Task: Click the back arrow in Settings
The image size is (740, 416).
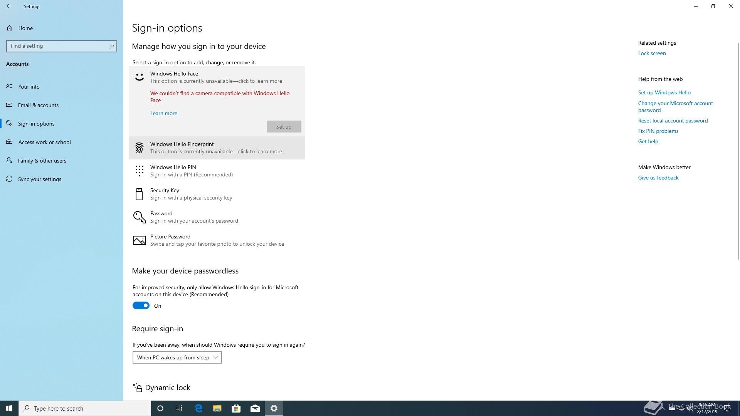Action: (x=9, y=6)
